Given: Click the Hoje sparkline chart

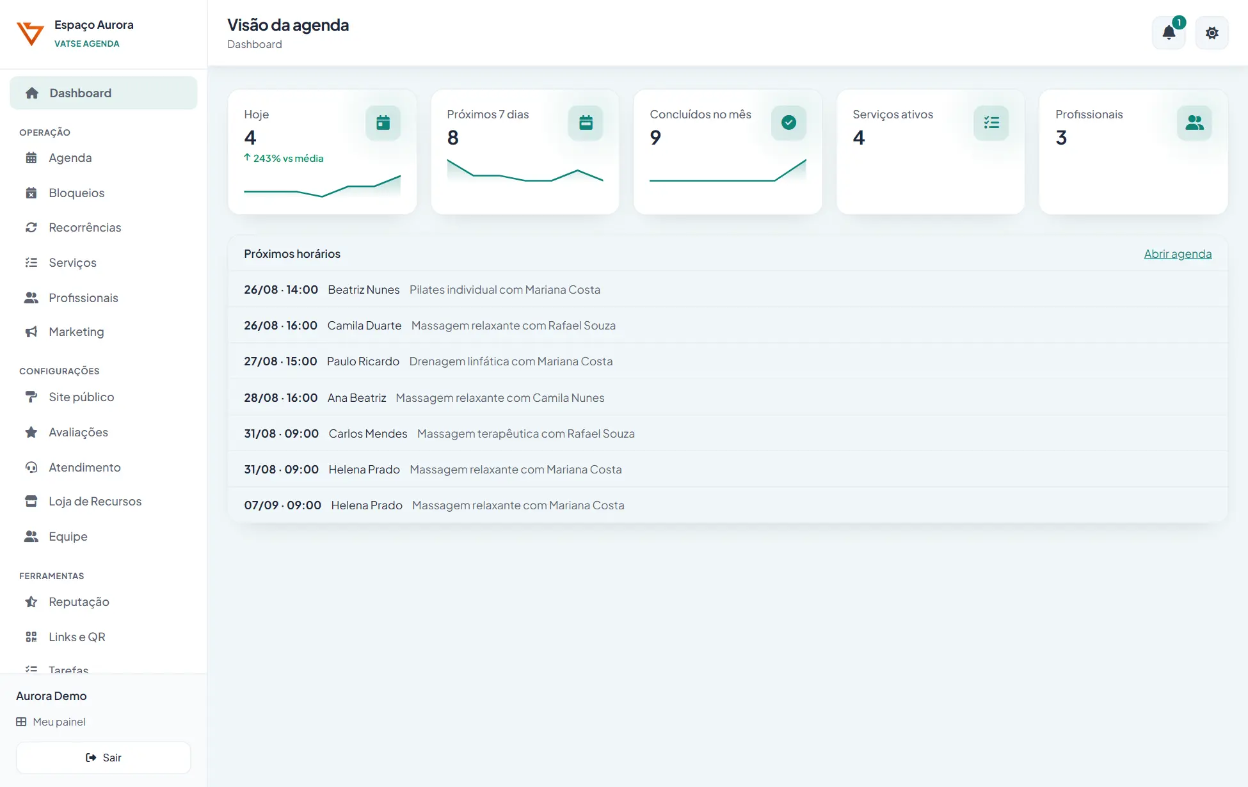Looking at the screenshot, I should (322, 186).
